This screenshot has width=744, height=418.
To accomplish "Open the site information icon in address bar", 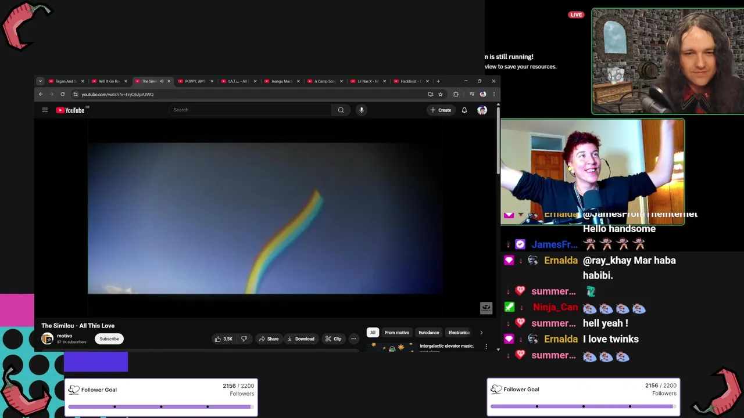I will click(75, 94).
